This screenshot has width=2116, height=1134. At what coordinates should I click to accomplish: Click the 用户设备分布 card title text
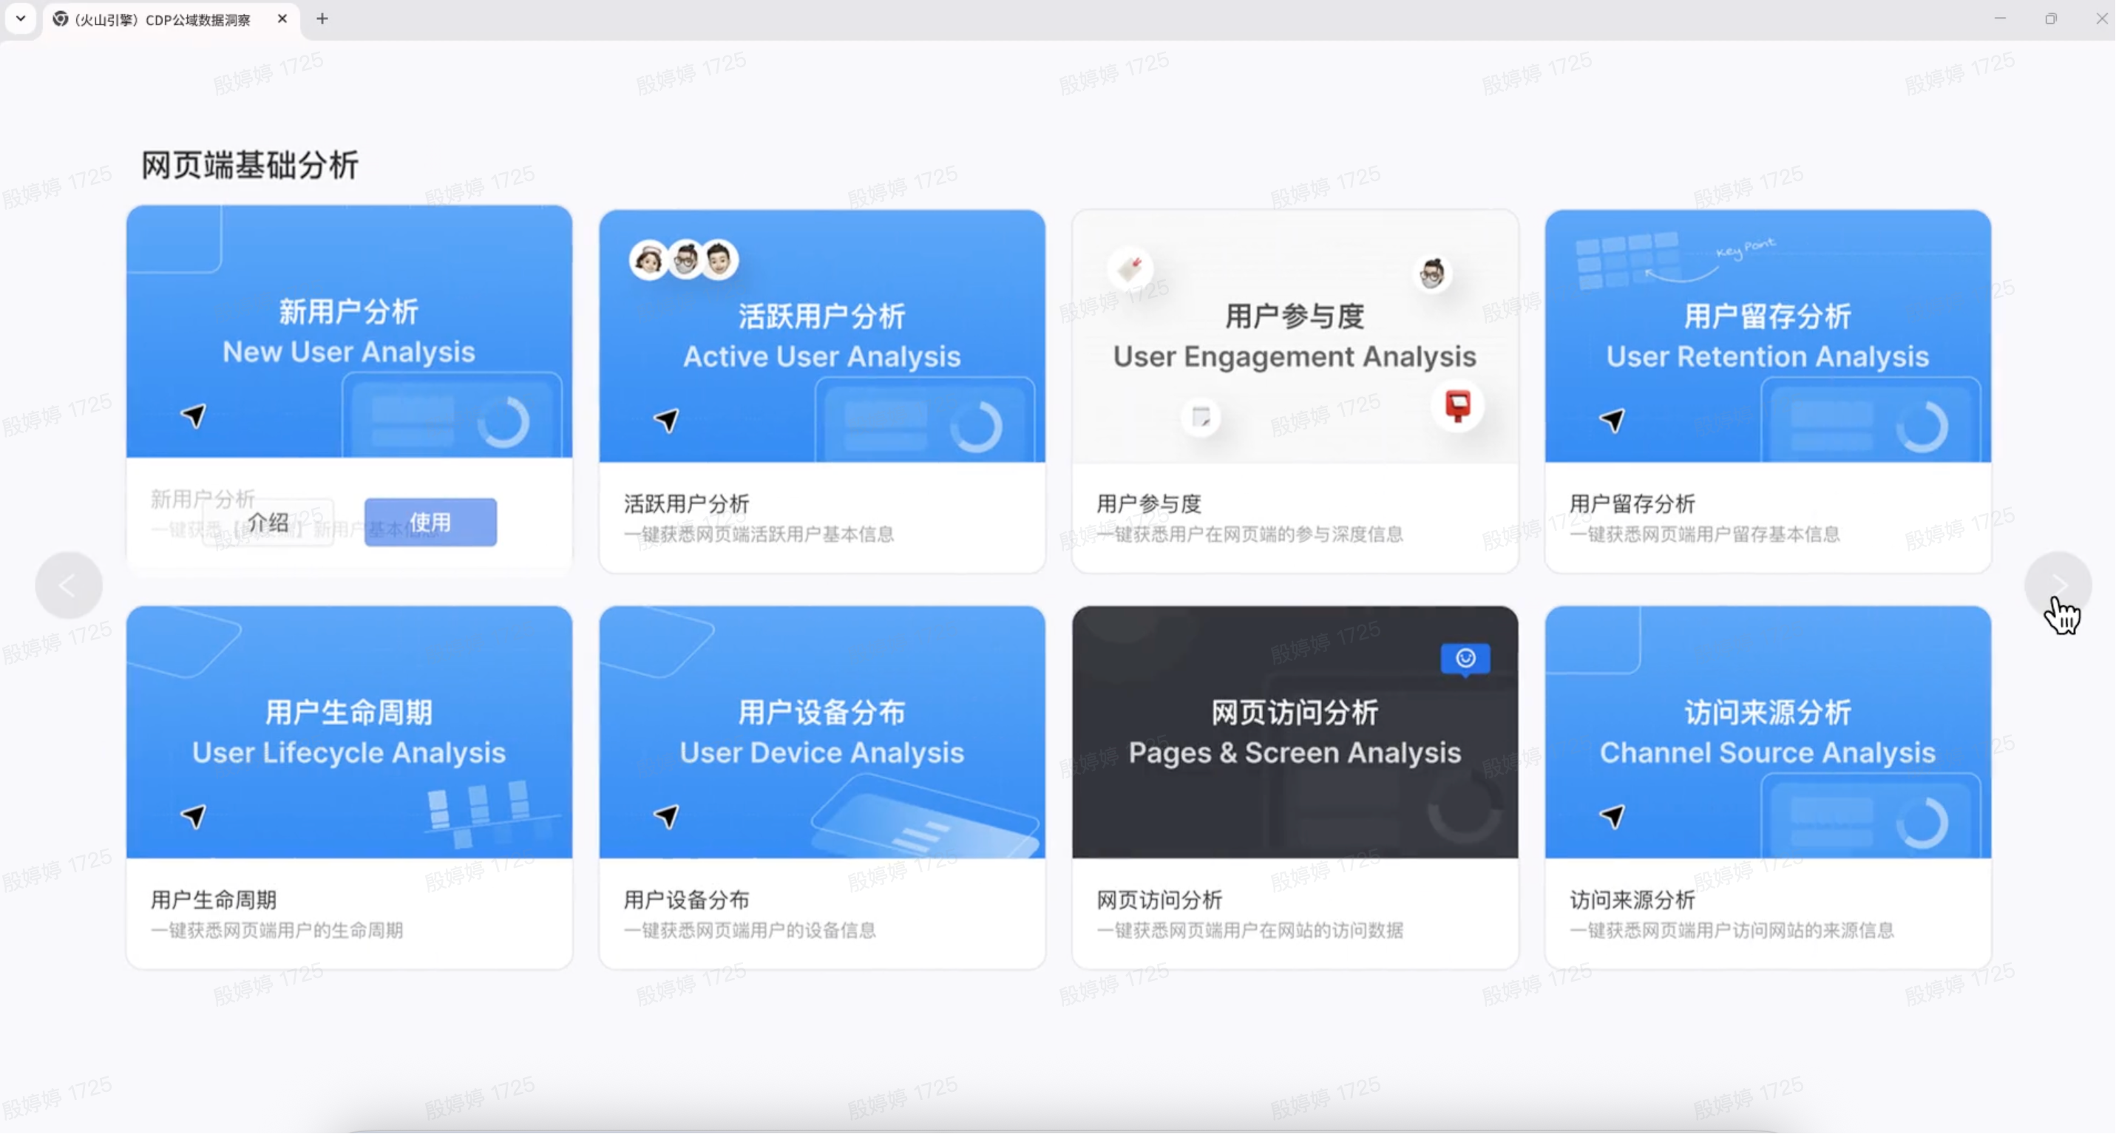click(687, 900)
